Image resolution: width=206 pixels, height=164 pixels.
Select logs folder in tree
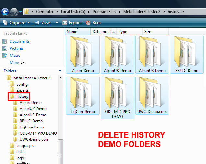[x=20, y=158]
